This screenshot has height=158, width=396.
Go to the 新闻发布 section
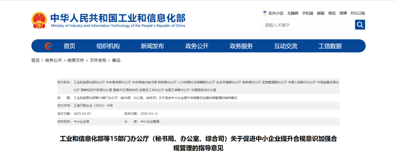coord(152,46)
